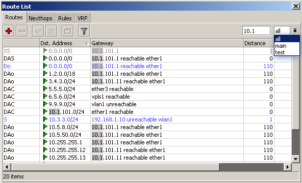Select the 10.3.3.0/24 static route row
This screenshot has width=302, height=183.
pyautogui.click(x=147, y=119)
